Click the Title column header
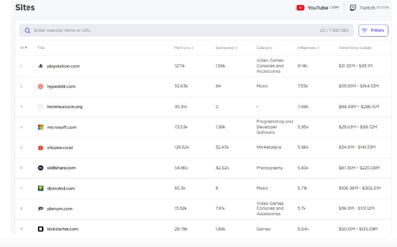 (41, 48)
